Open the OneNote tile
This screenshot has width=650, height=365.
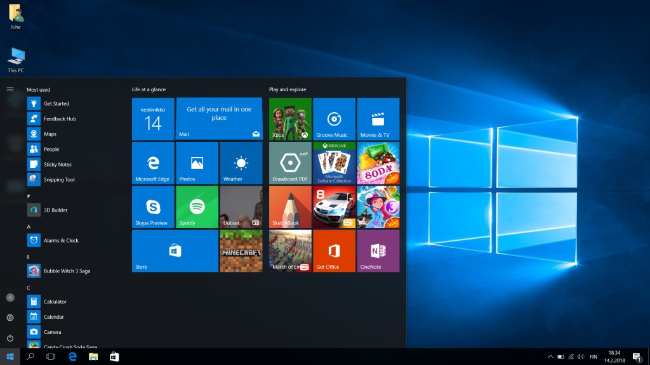tap(378, 251)
